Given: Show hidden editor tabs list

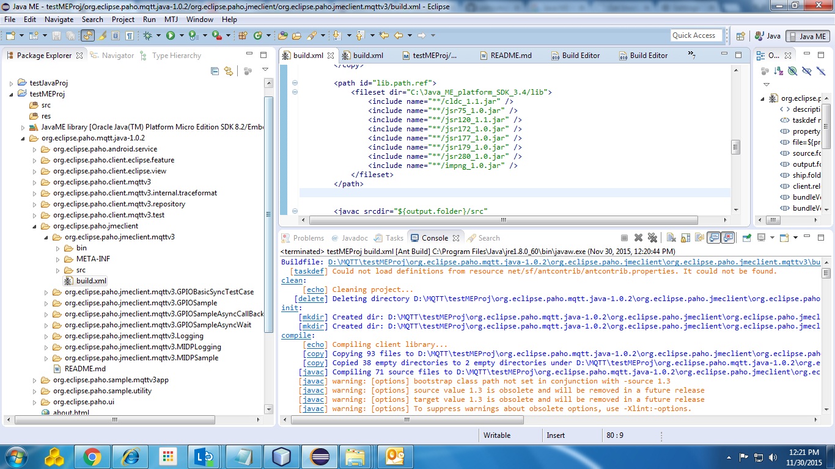Looking at the screenshot, I should (692, 55).
